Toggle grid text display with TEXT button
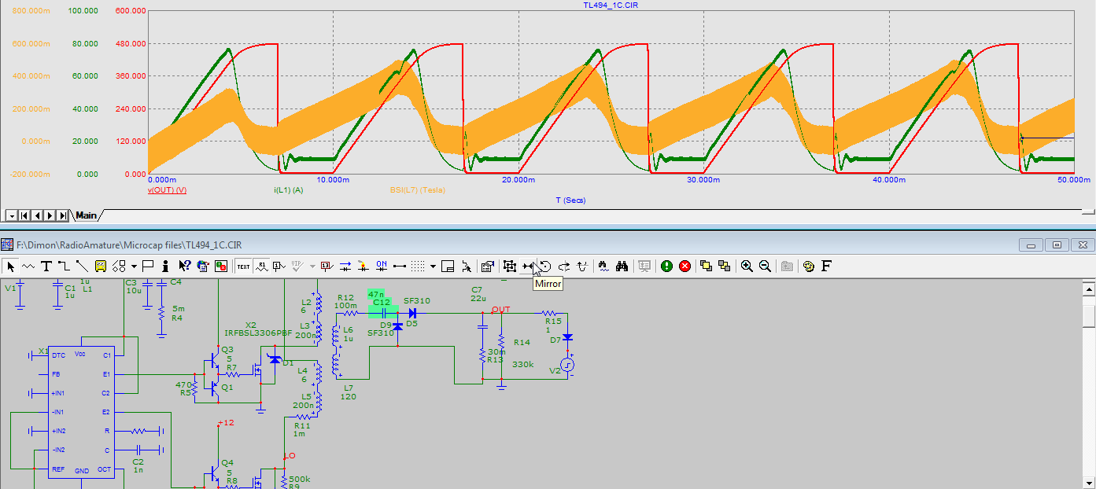Screen dimensions: 1096x489 point(243,267)
